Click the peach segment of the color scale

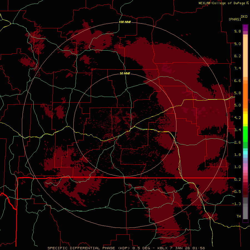point(245,57)
